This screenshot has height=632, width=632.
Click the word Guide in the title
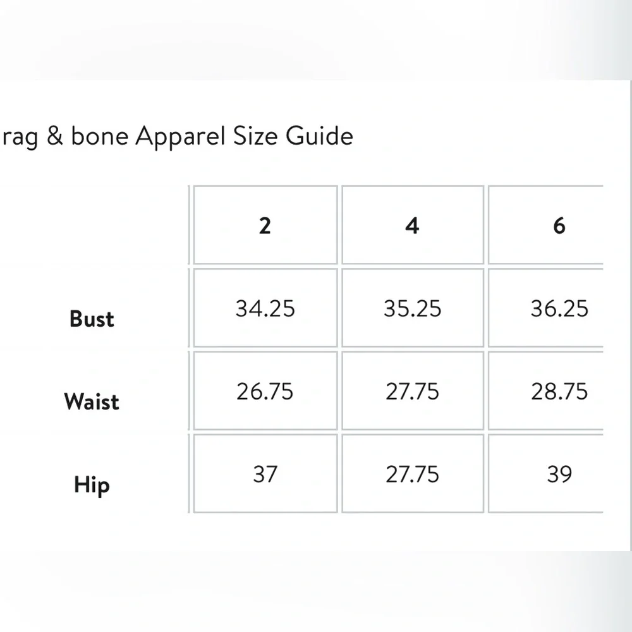click(x=320, y=137)
